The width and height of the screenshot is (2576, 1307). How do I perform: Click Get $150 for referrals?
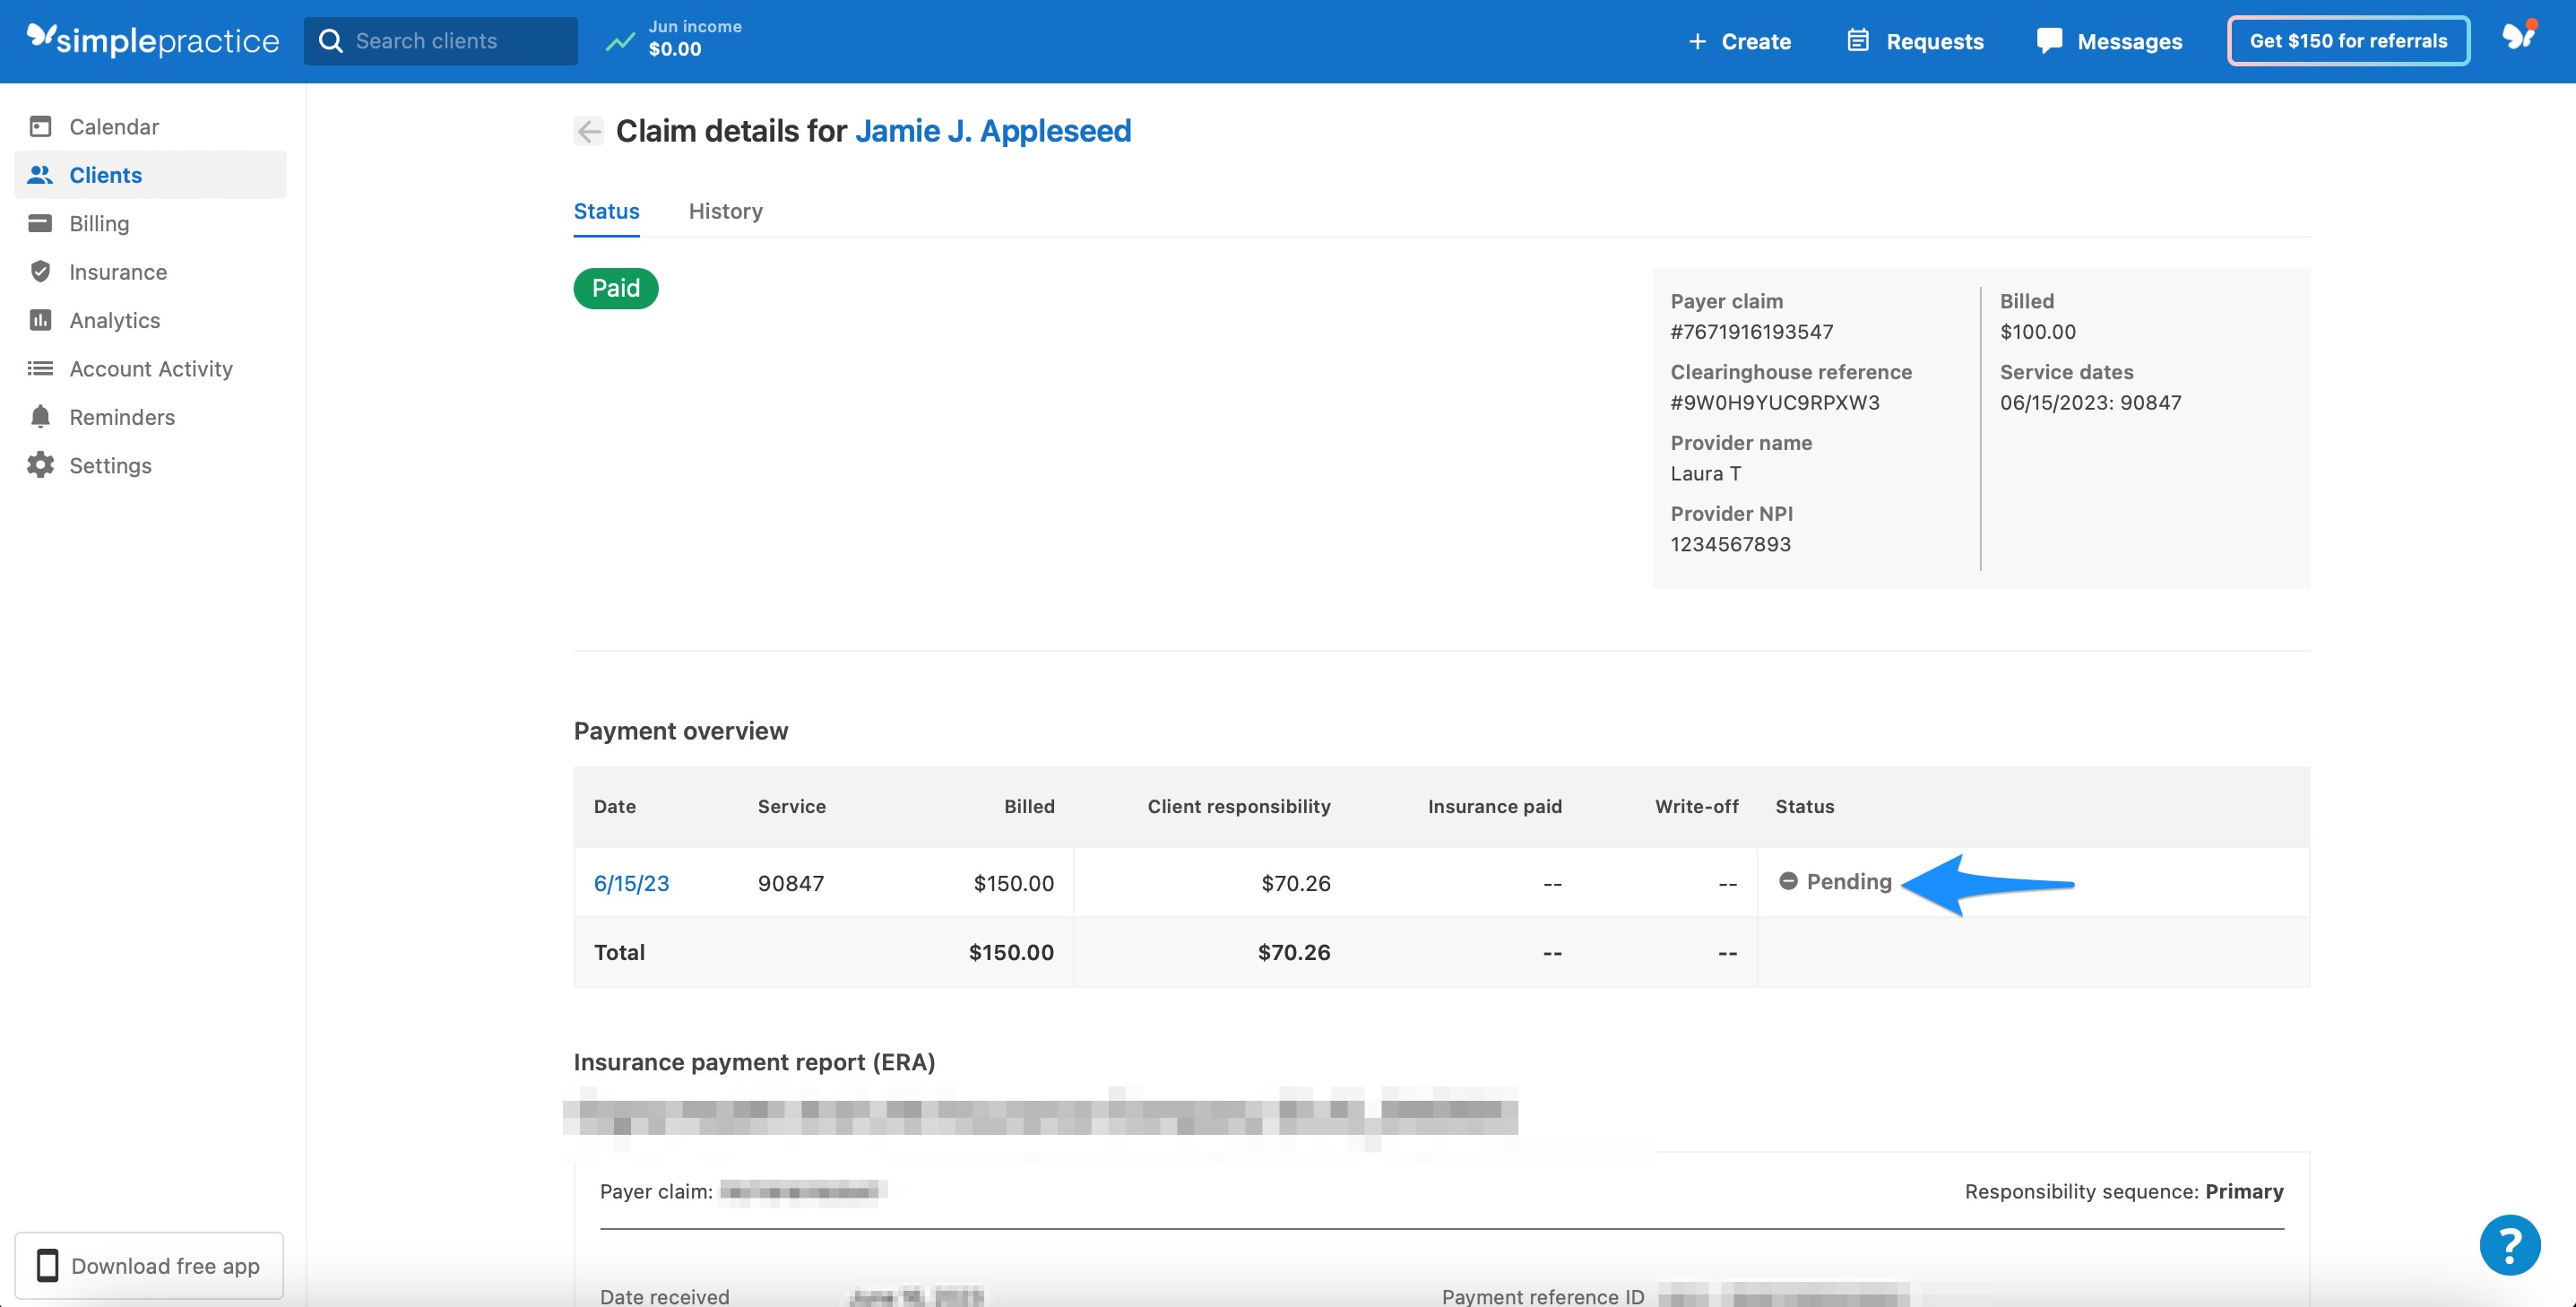click(2348, 41)
